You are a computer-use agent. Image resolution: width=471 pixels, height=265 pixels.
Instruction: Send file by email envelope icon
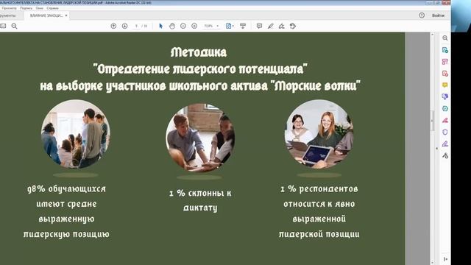click(x=3, y=26)
